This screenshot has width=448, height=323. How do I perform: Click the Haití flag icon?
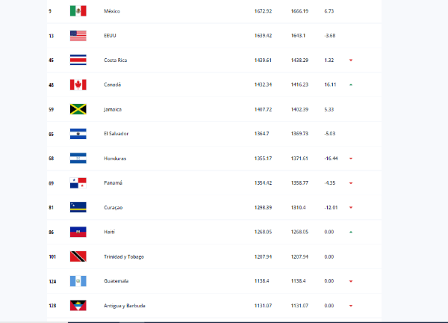tap(78, 232)
